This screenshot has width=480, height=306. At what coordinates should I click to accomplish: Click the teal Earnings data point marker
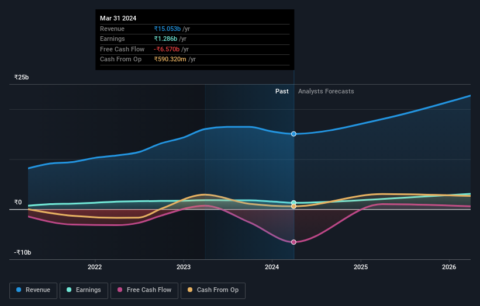293,203
